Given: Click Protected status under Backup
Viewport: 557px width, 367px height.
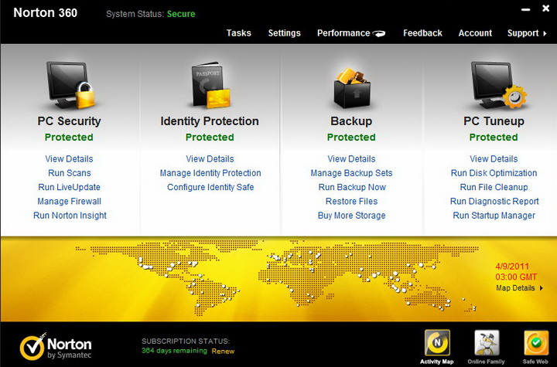Looking at the screenshot, I should click(x=351, y=137).
